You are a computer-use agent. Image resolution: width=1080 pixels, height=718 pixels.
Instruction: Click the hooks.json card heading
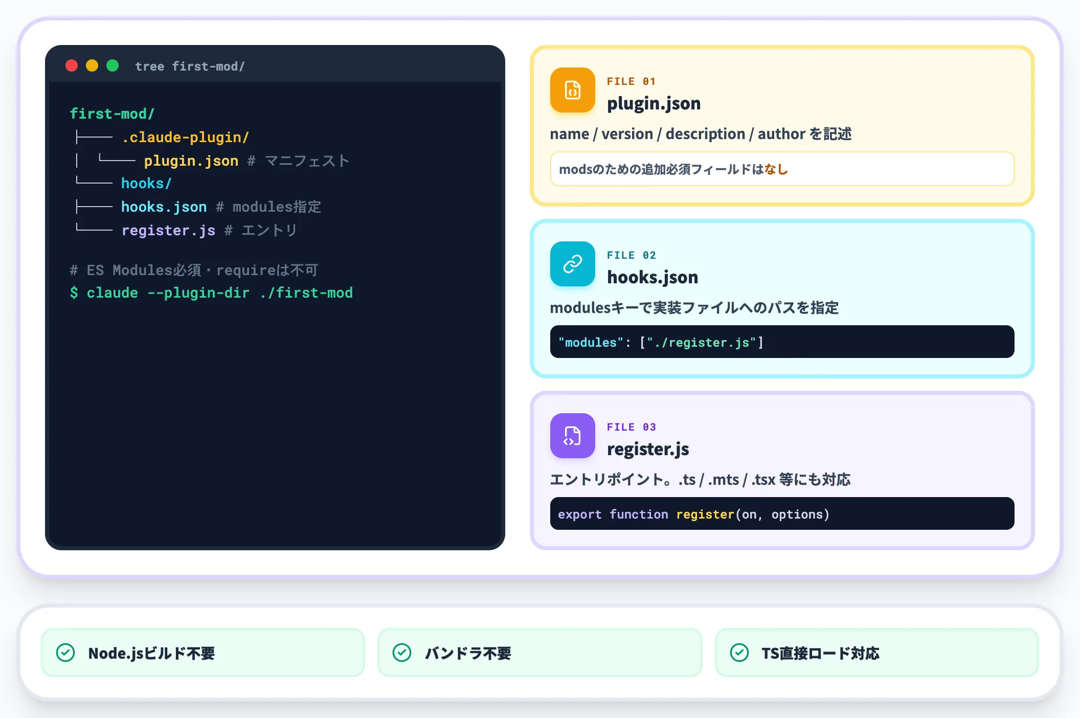coord(652,277)
